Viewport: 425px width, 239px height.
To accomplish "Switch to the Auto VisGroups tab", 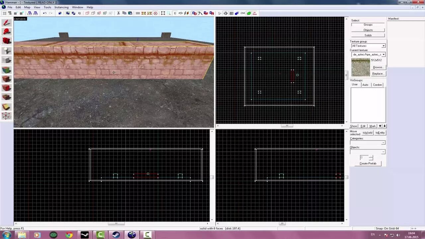I will tap(365, 85).
